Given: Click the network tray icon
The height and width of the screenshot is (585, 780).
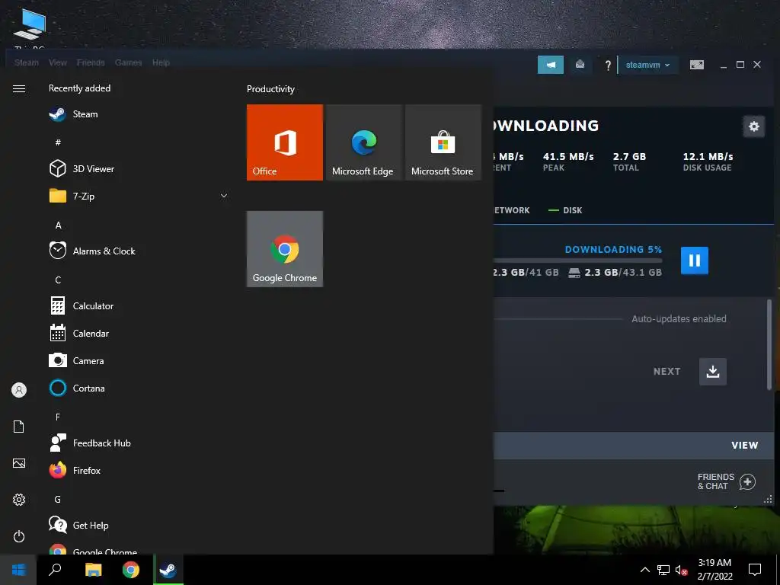Looking at the screenshot, I should [x=663, y=570].
